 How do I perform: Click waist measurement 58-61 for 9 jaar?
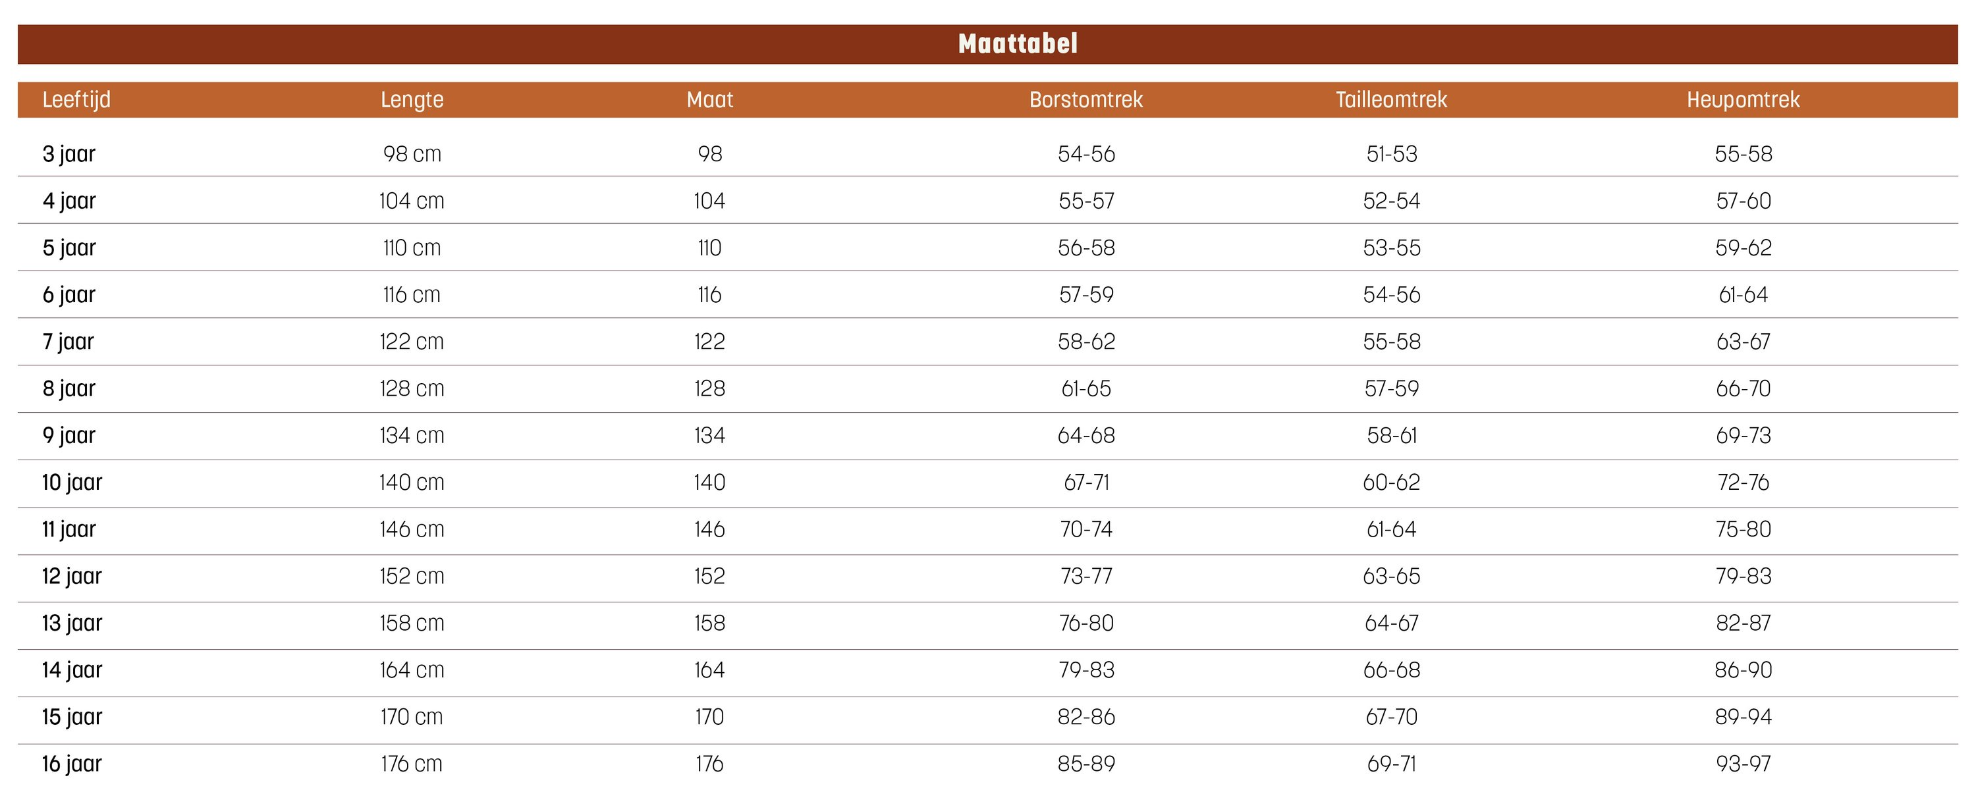(x=1392, y=436)
